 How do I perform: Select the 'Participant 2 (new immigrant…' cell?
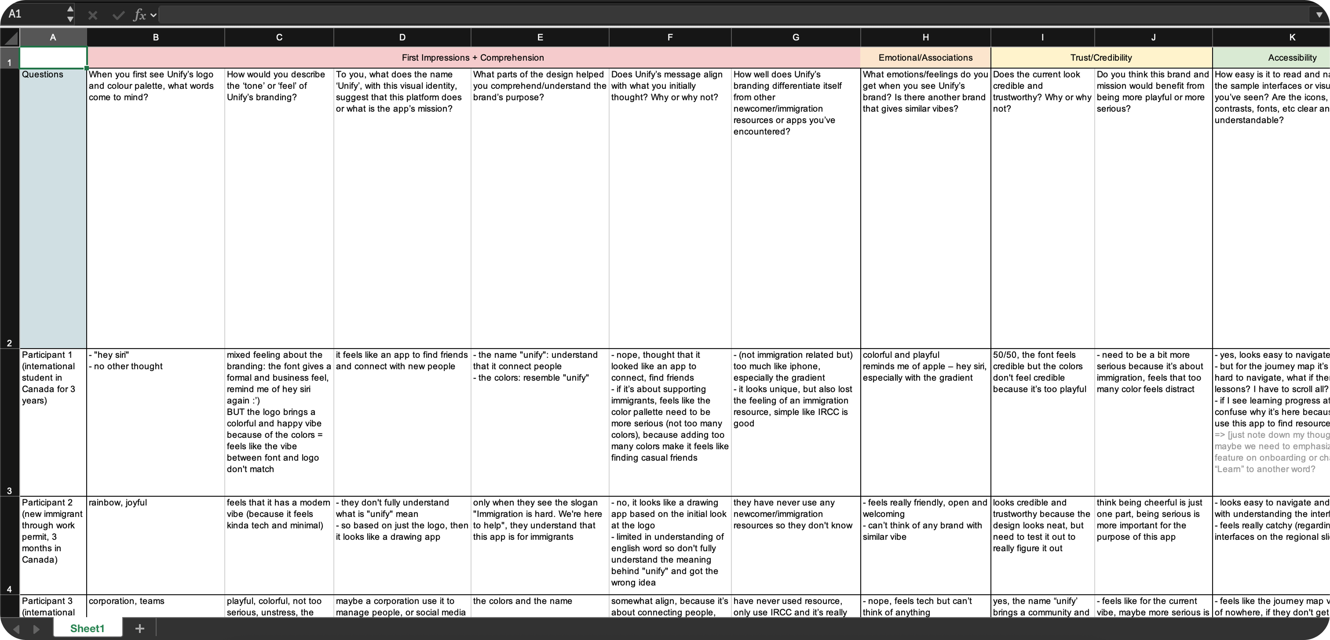53,545
